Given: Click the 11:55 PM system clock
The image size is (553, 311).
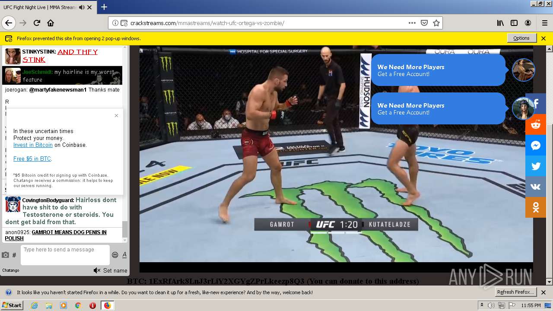Looking at the screenshot, I should [x=531, y=305].
